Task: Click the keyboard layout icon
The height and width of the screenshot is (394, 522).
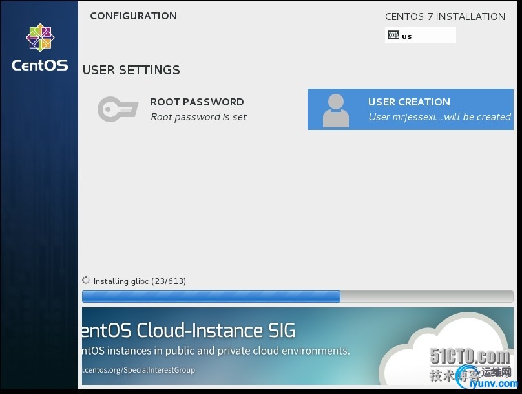Action: pos(393,36)
